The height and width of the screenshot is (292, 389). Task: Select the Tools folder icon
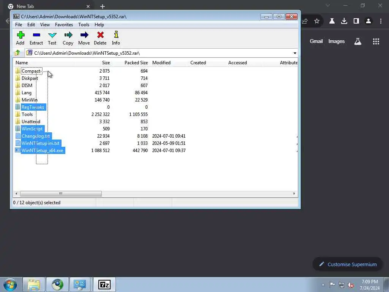(17, 114)
